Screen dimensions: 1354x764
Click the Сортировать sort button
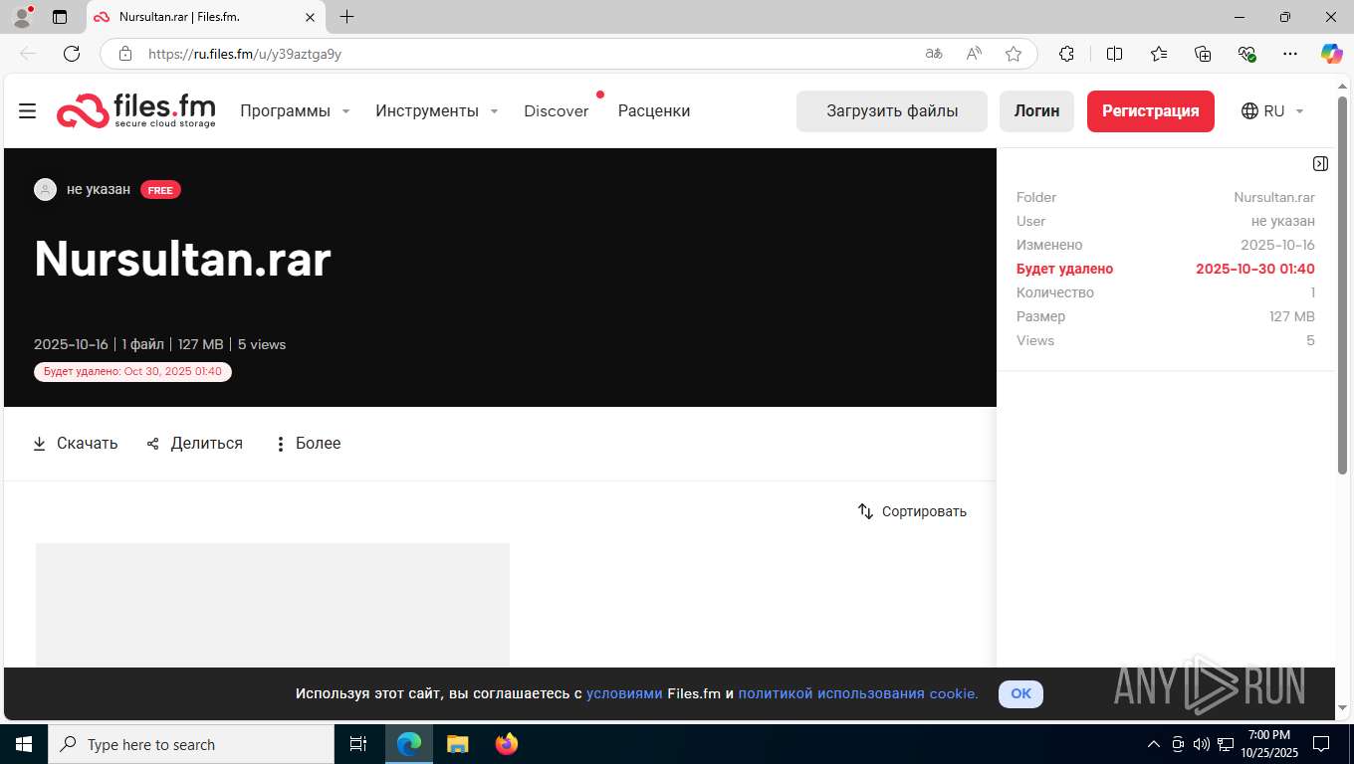coord(912,511)
